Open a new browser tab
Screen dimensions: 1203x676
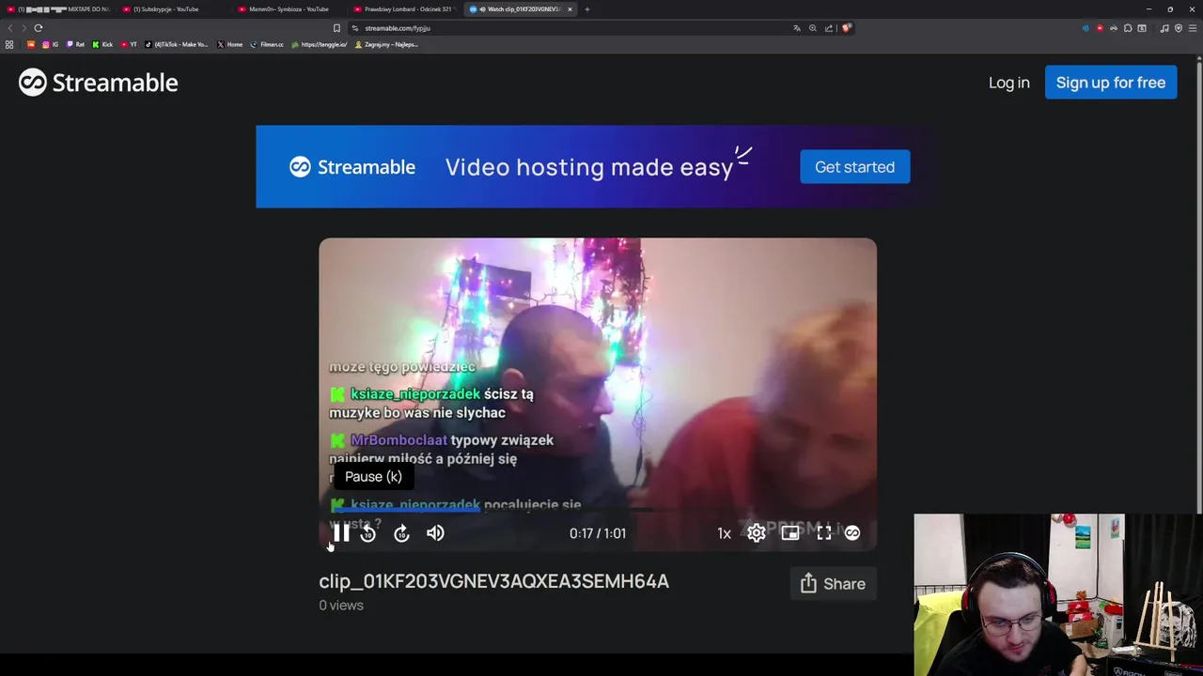(586, 9)
